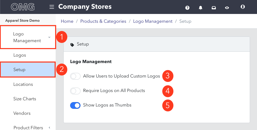Disable the Show Logos as Thumbs switch

point(75,105)
